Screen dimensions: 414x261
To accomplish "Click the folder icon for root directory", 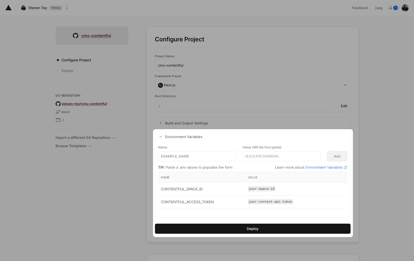I will point(58,120).
